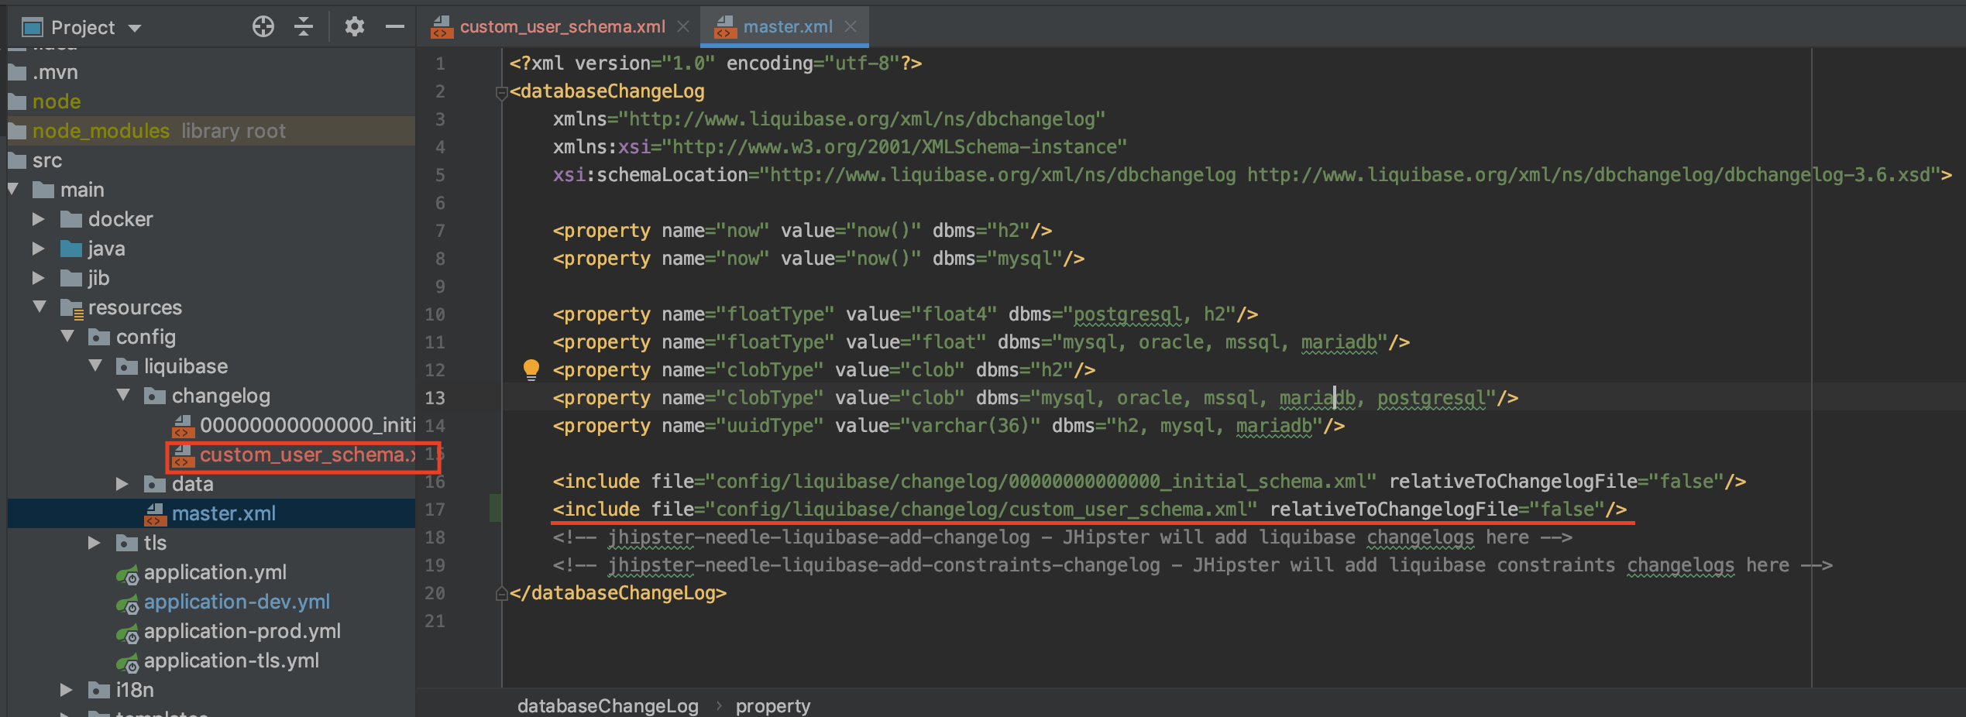This screenshot has width=1966, height=717.
Task: Click the xsi:schemaLocation attribute line
Action: pyautogui.click(x=1252, y=175)
